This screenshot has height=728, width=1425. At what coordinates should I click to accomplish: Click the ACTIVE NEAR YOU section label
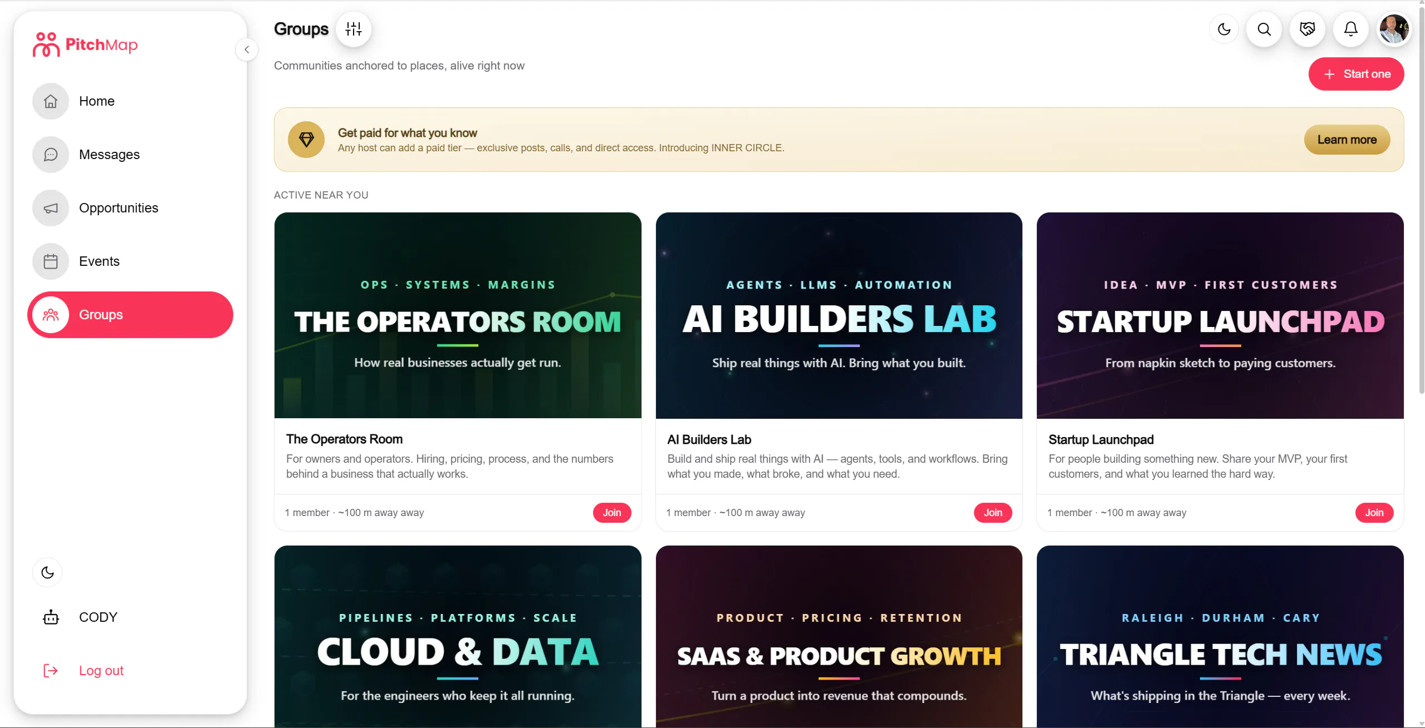(x=321, y=195)
